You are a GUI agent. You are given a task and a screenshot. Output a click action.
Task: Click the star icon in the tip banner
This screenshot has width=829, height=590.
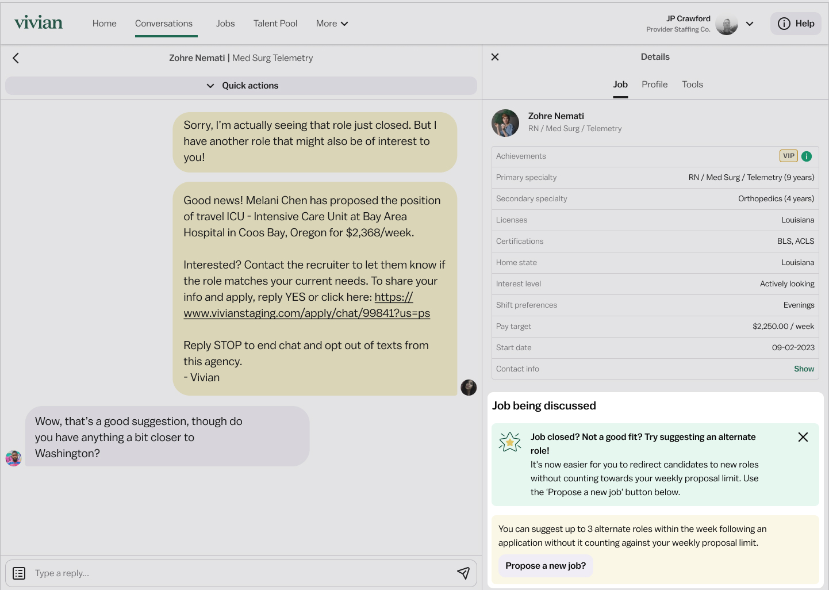(510, 442)
